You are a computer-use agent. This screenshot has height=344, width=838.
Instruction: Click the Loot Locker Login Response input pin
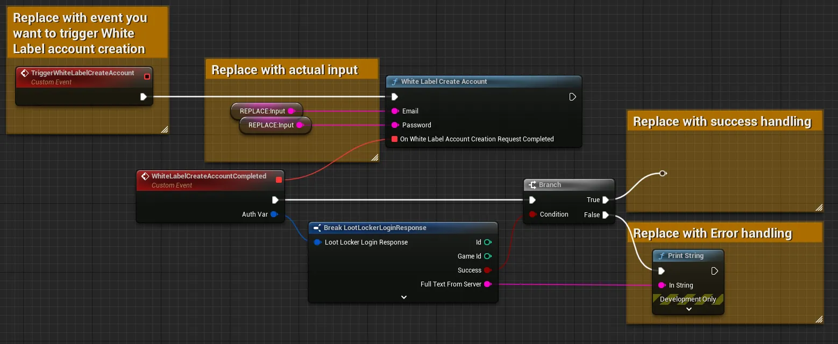tap(317, 242)
